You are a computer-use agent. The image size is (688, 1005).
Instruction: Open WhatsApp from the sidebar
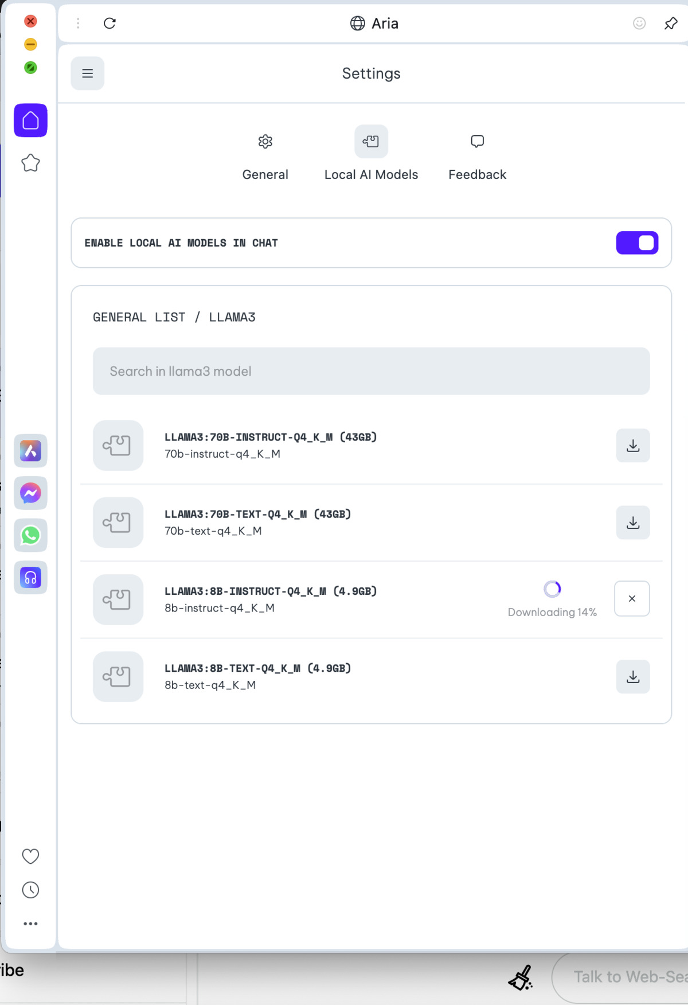coord(31,535)
